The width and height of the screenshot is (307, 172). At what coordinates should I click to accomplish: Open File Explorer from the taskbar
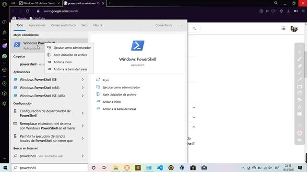coord(116,168)
